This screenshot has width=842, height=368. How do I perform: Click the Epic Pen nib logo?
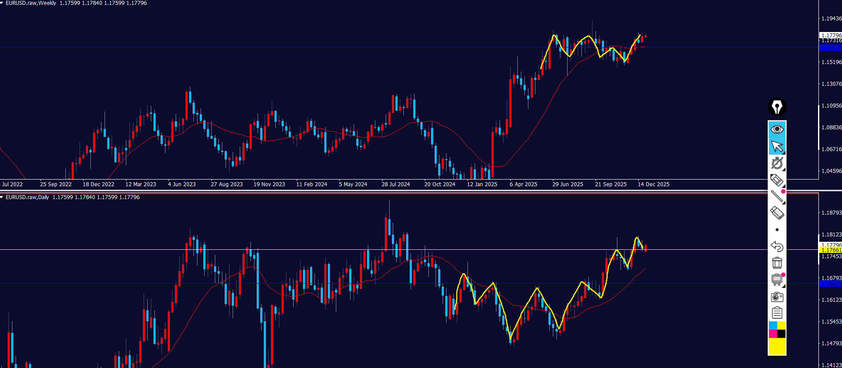[x=777, y=107]
